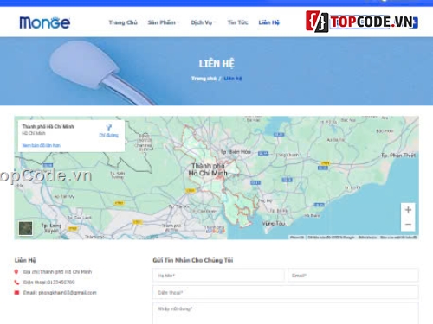Switch map to satellite view thumbnail

click(25, 228)
